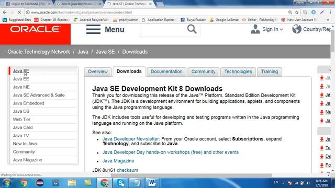The image size is (335, 188).
Task: Show hidden tray icons arrow
Action: (283, 183)
